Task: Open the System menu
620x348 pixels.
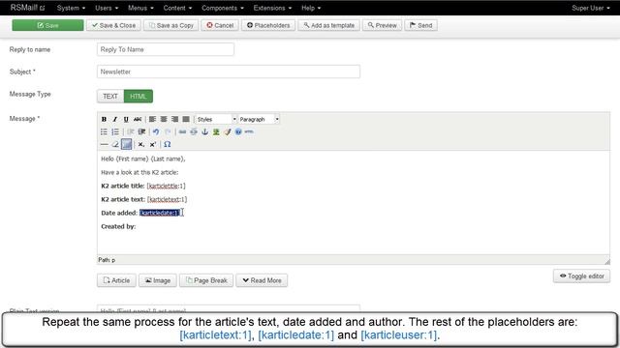Action: (71, 8)
